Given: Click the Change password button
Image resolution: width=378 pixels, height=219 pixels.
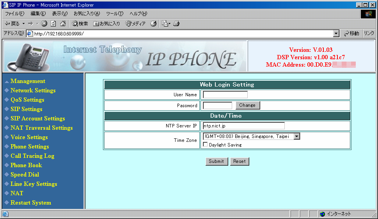Looking at the screenshot, I should 247,105.
